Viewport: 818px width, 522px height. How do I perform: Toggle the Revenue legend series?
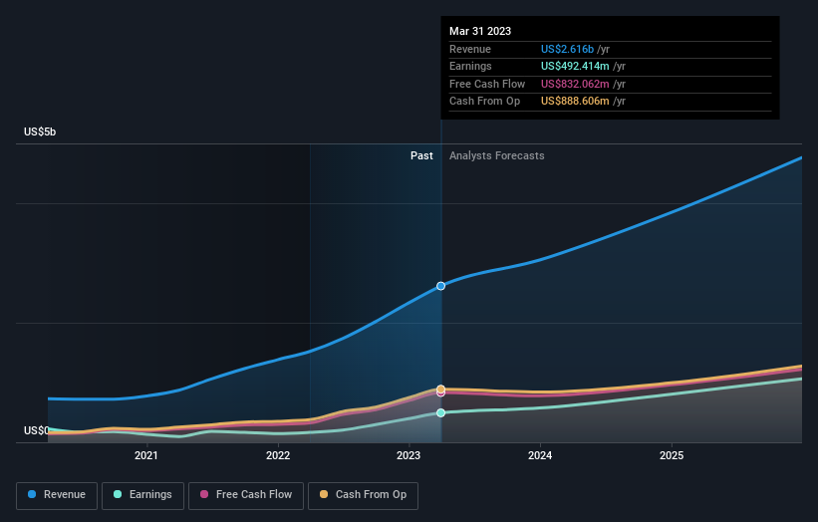coord(57,495)
